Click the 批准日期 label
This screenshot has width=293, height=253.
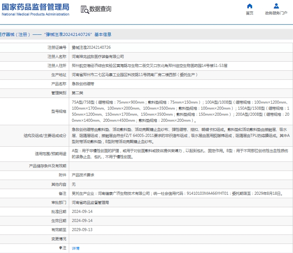[x=59, y=211]
